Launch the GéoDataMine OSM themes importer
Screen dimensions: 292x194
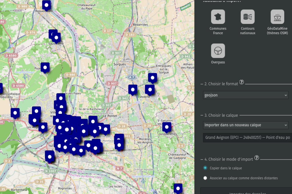click(x=277, y=17)
